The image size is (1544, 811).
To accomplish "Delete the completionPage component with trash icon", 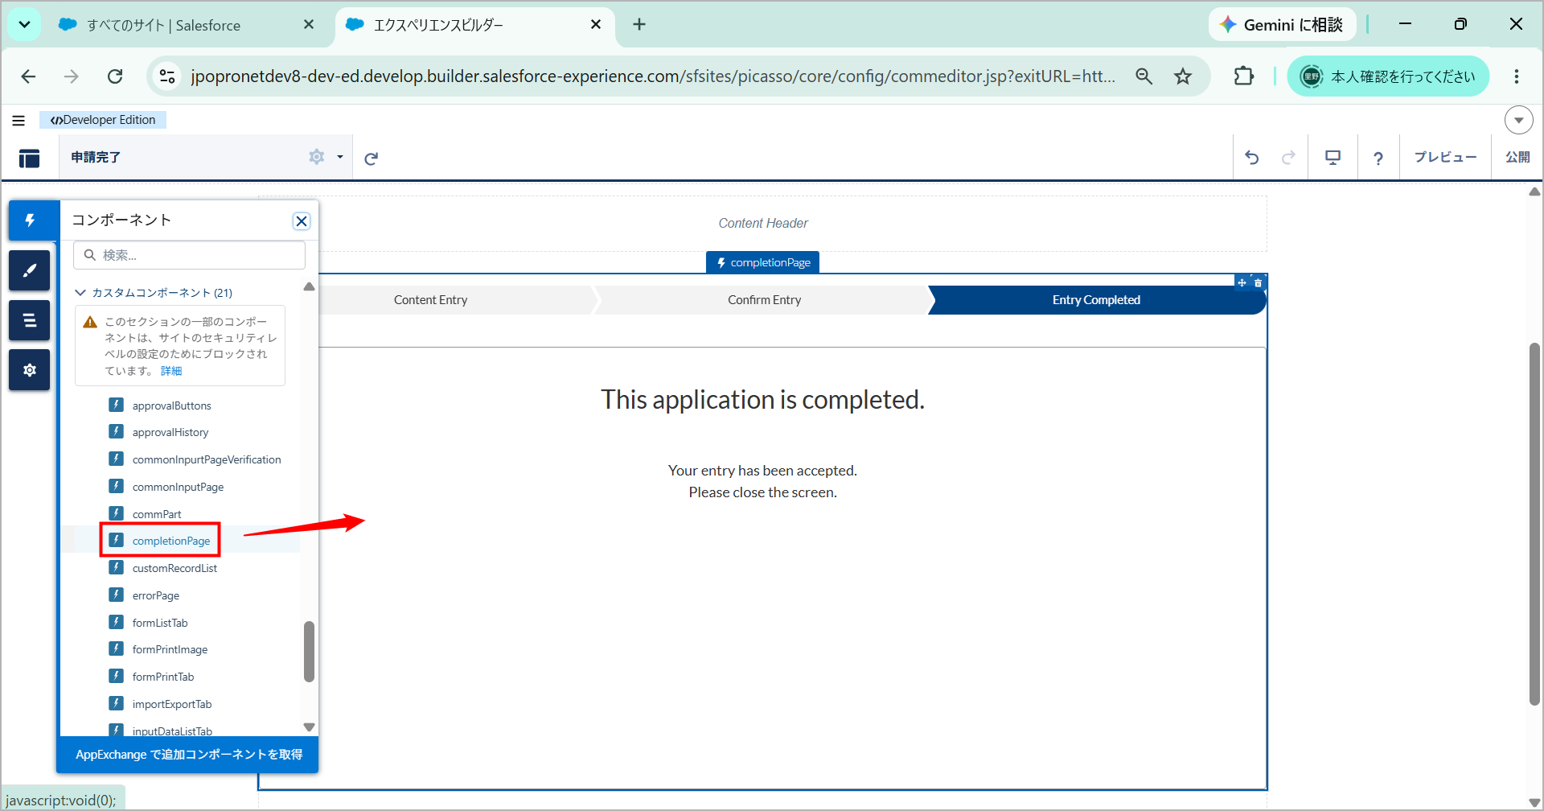I will tap(1259, 282).
